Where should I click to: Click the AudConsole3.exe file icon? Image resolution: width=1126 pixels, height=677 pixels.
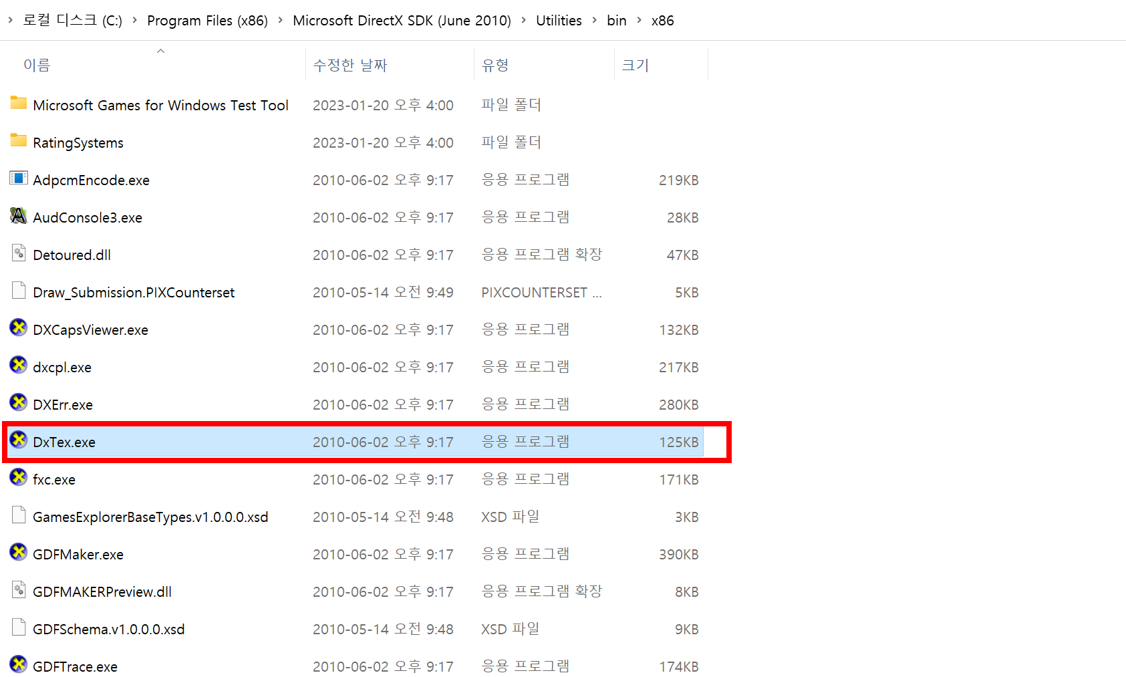pyautogui.click(x=19, y=215)
